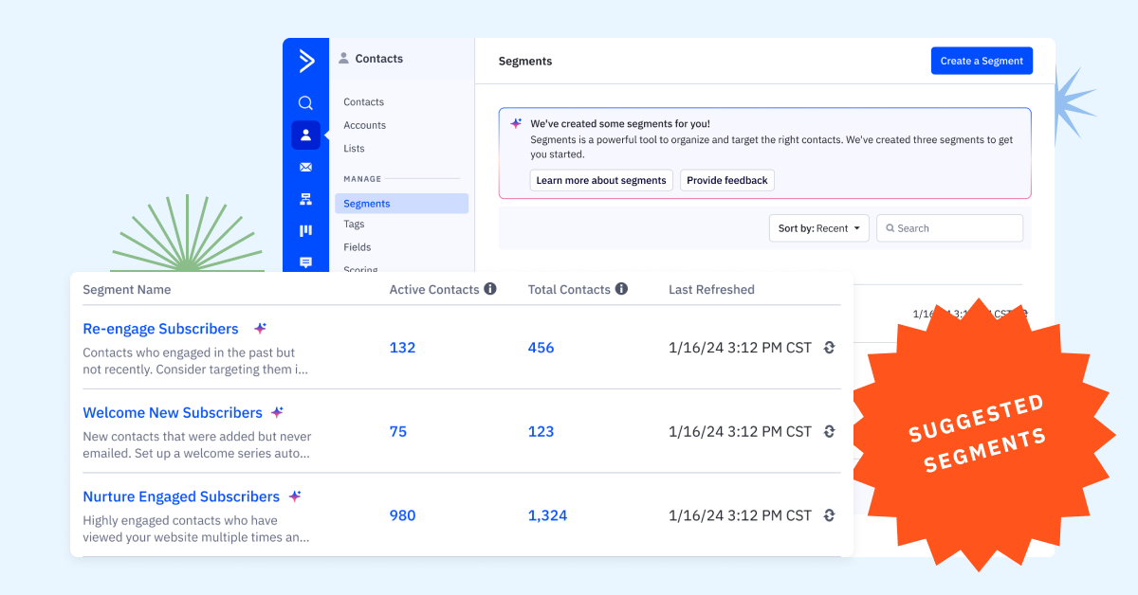Click the Segments page title
The width and height of the screenshot is (1138, 595).
pos(525,61)
